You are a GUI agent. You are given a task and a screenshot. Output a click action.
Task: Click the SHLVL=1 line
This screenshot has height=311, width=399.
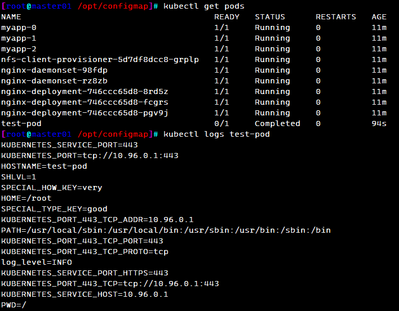pyautogui.click(x=19, y=177)
